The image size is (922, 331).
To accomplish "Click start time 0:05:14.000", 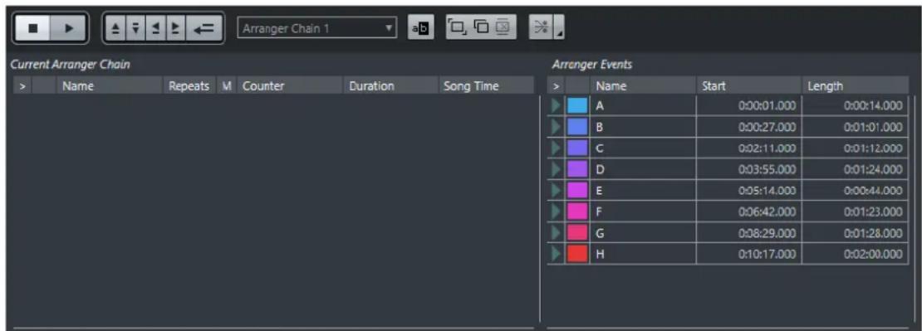I will pyautogui.click(x=767, y=190).
